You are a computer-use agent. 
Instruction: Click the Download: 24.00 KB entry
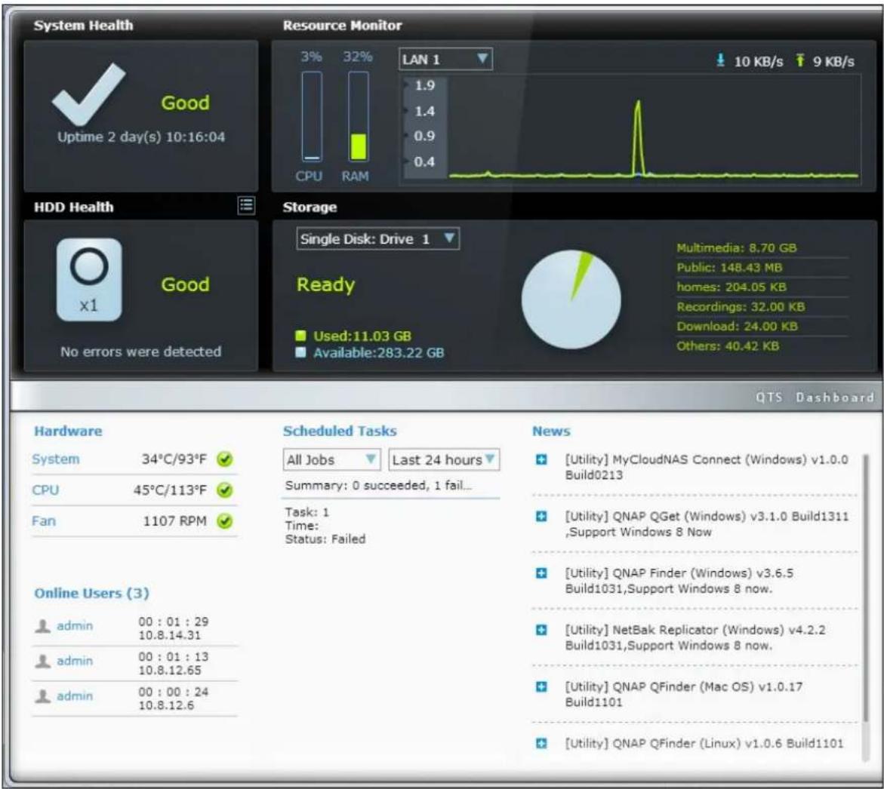(x=737, y=327)
